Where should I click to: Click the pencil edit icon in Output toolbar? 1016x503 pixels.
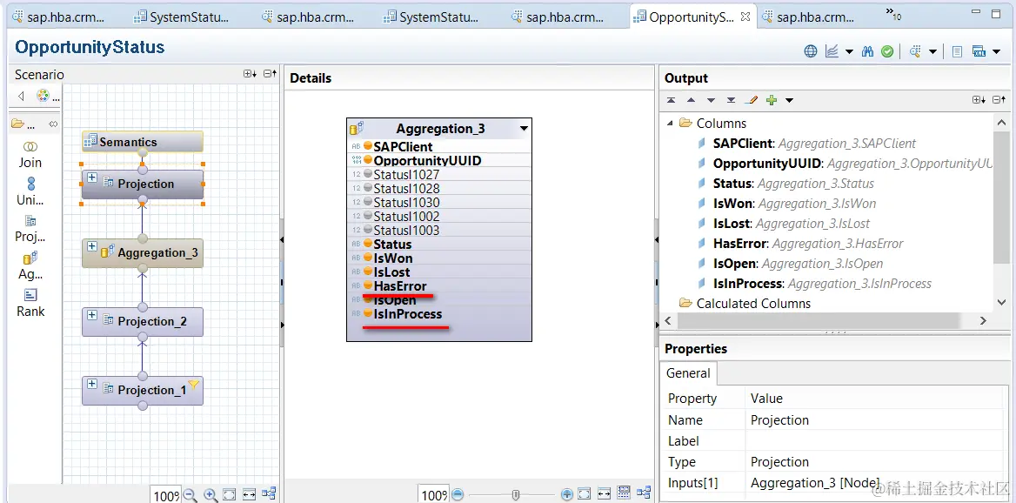point(751,100)
